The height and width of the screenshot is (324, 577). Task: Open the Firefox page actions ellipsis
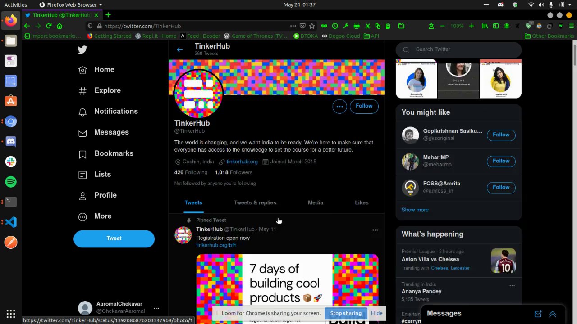pos(293,26)
